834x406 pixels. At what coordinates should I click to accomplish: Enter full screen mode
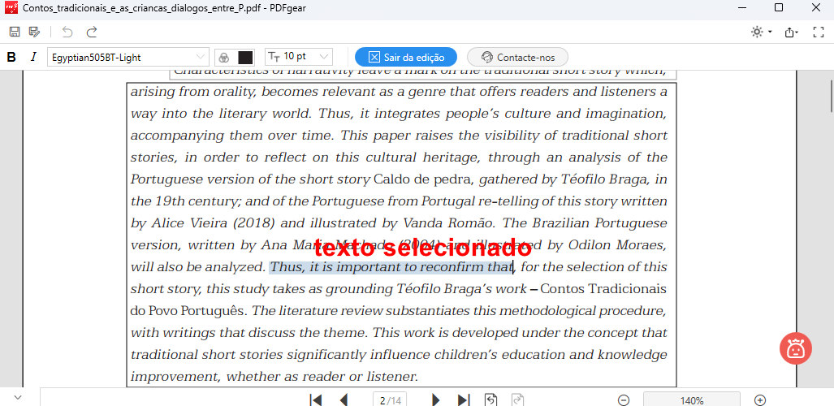tap(819, 32)
